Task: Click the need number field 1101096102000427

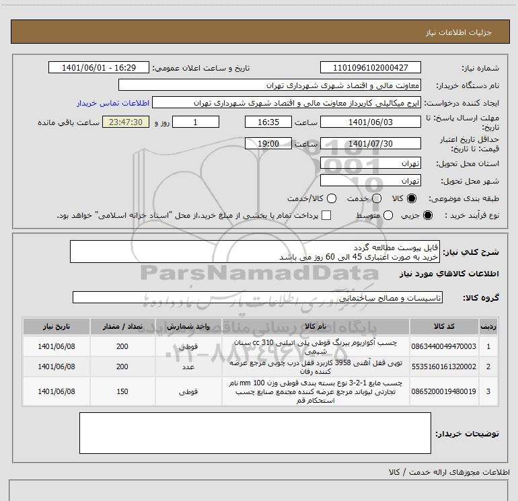Action: pos(370,67)
